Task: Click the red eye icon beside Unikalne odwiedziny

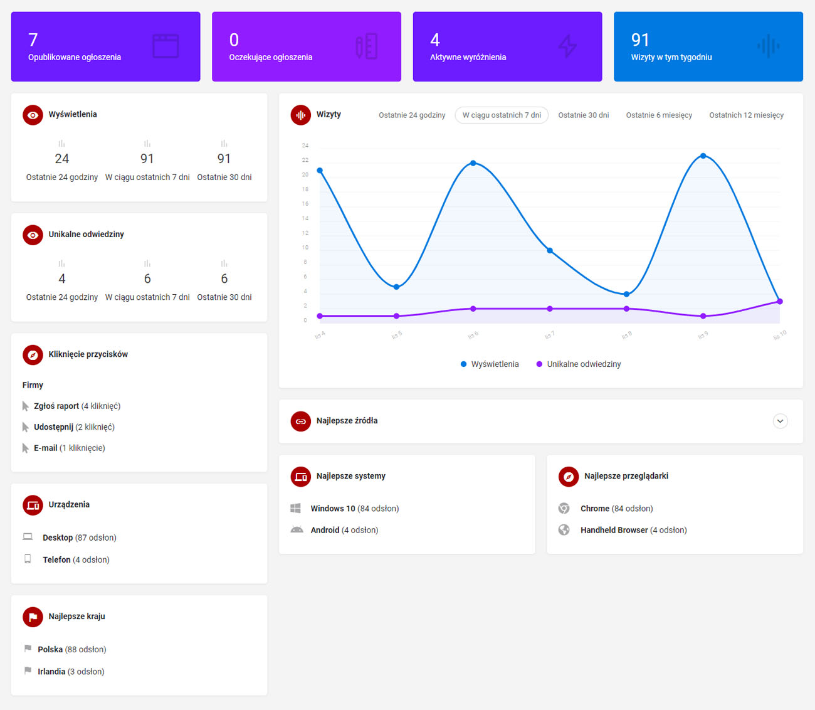Action: click(33, 235)
